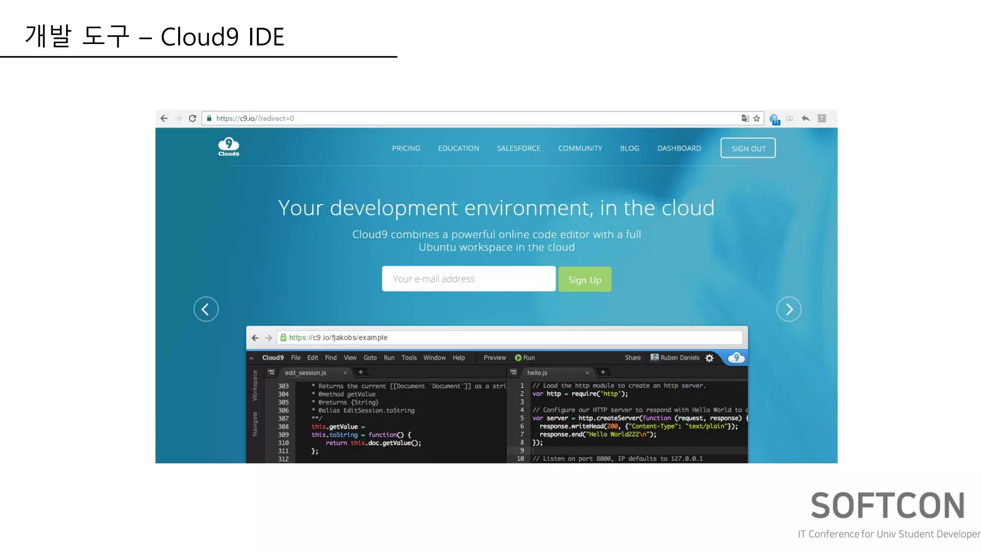981x552 pixels.
Task: Click the browser forward arrow
Action: pos(178,118)
